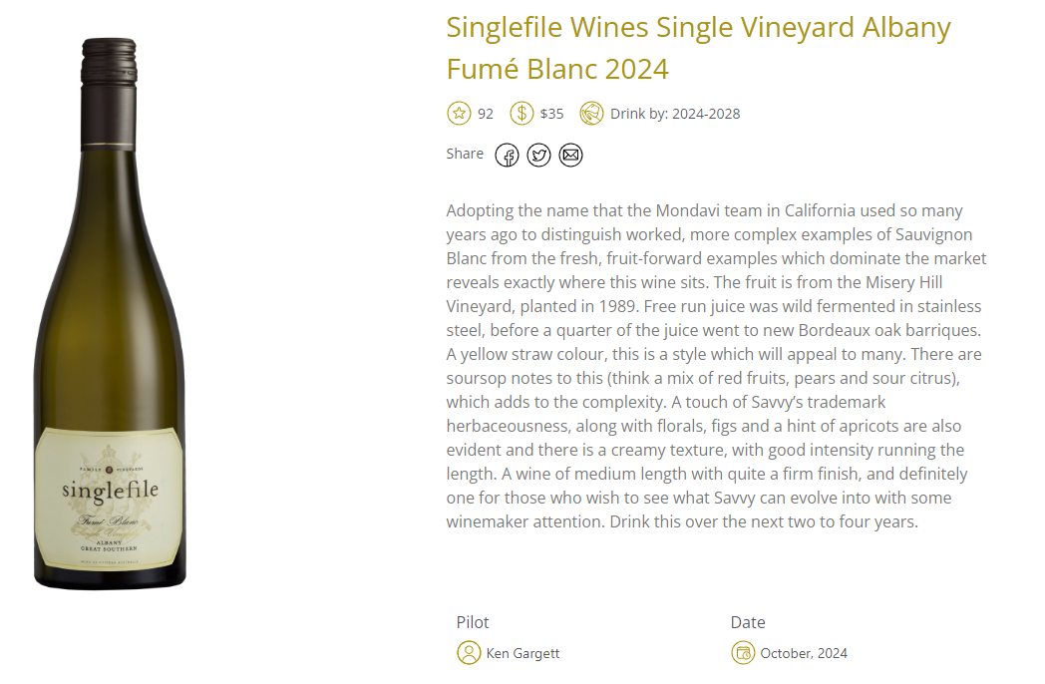Click the Pilot heading label
Screen dimensions: 1045x684
point(473,622)
